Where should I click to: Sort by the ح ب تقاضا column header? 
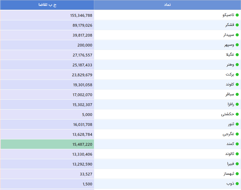point(47,5)
